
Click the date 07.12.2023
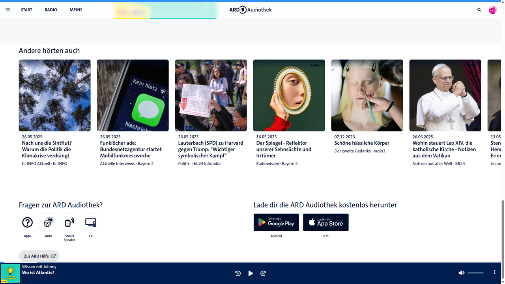[x=345, y=137]
